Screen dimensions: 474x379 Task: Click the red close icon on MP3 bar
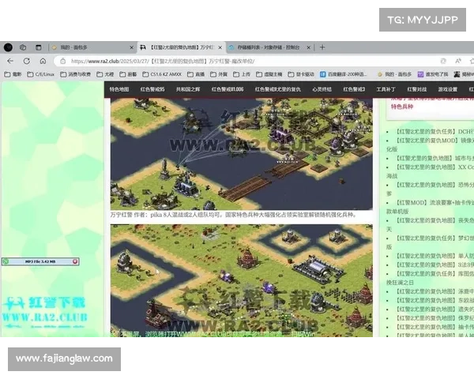coord(75,261)
